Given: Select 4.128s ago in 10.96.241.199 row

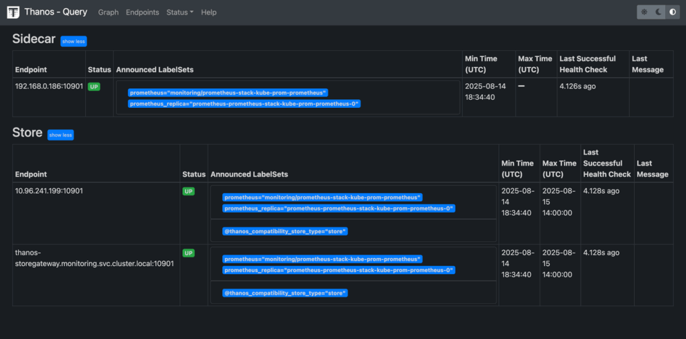Looking at the screenshot, I should pos(602,191).
